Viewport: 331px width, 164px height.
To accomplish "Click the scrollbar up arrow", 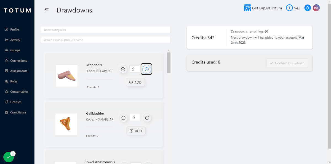I will coord(169,51).
